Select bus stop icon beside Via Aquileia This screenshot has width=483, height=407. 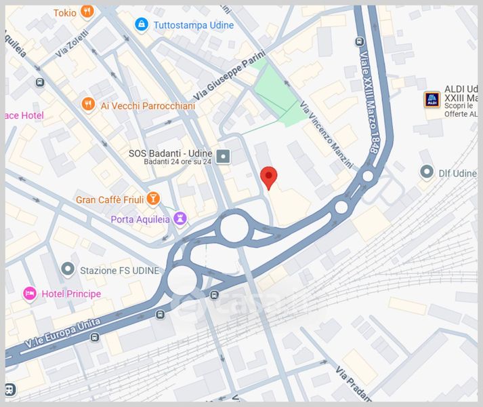pyautogui.click(x=40, y=82)
